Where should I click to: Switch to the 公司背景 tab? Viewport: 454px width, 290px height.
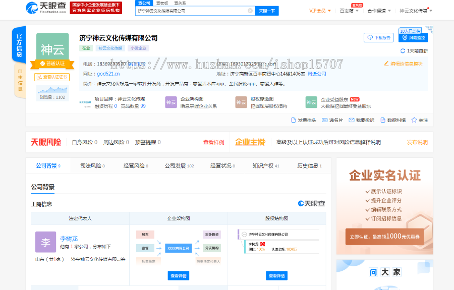click(x=48, y=166)
